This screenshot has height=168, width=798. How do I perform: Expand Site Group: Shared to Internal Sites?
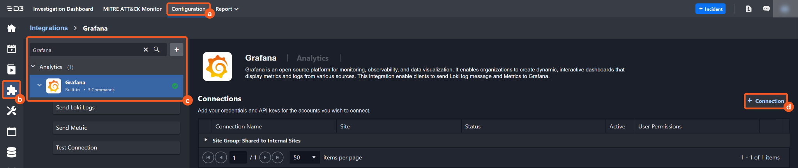(206, 140)
